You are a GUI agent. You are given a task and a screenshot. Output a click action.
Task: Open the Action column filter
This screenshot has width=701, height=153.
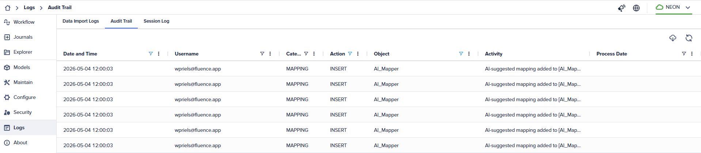[350, 54]
